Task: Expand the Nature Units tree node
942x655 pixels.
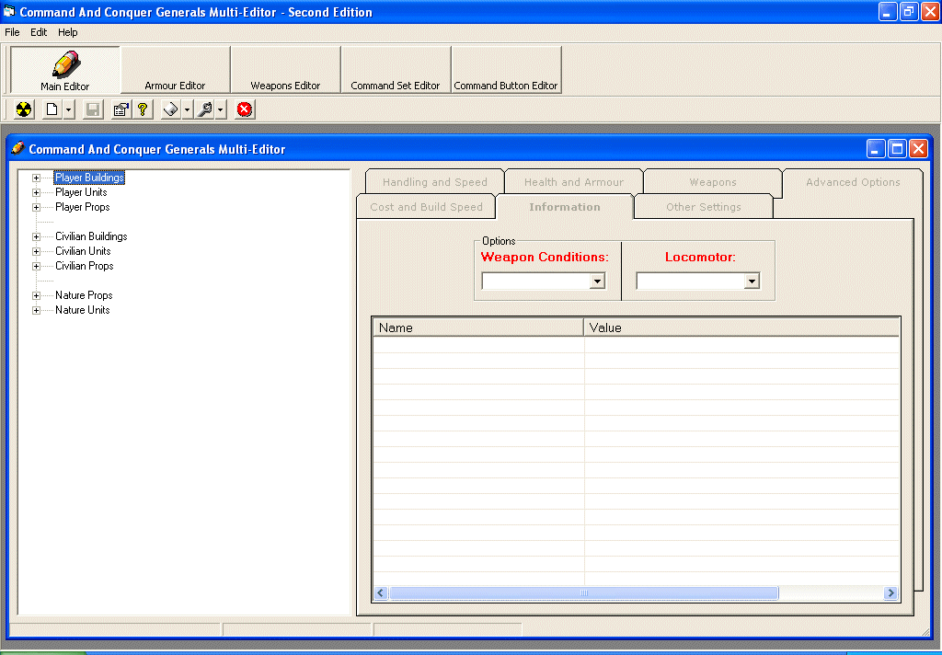Action: pyautogui.click(x=36, y=311)
